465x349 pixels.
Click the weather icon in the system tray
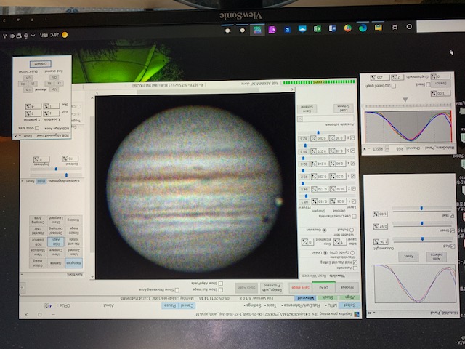(64, 34)
